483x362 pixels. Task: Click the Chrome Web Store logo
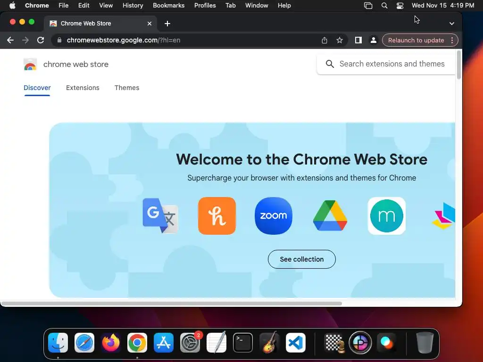click(30, 64)
